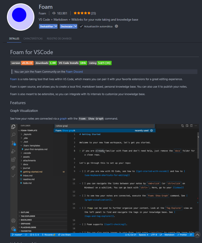The height and width of the screenshot is (243, 202).
Task: Click 'Ln 5, Col 21' in the status bar
Action: pyautogui.click(x=131, y=235)
